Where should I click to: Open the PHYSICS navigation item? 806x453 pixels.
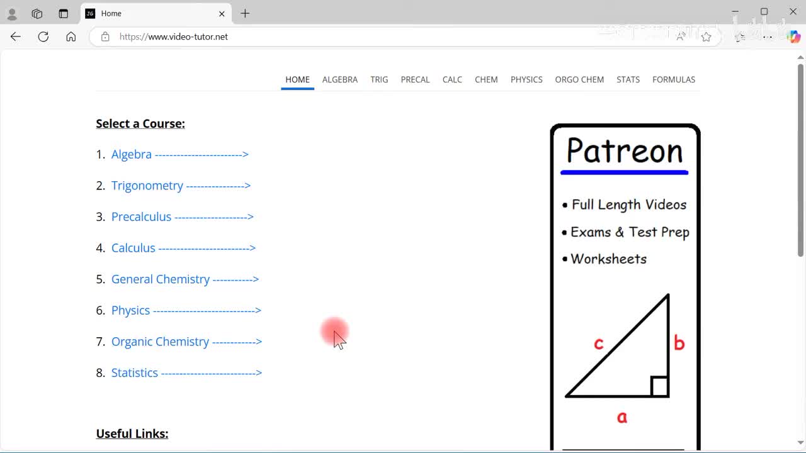526,79
